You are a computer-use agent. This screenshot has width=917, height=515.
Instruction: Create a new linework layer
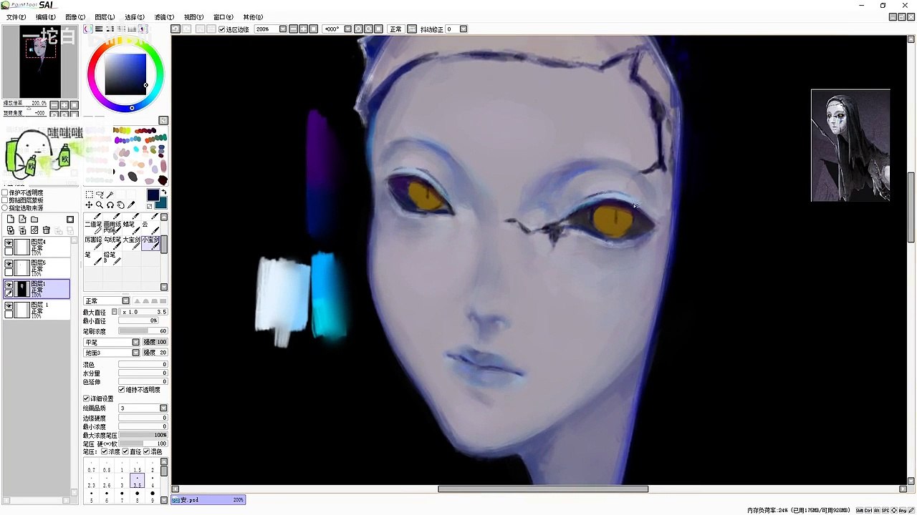tap(22, 219)
